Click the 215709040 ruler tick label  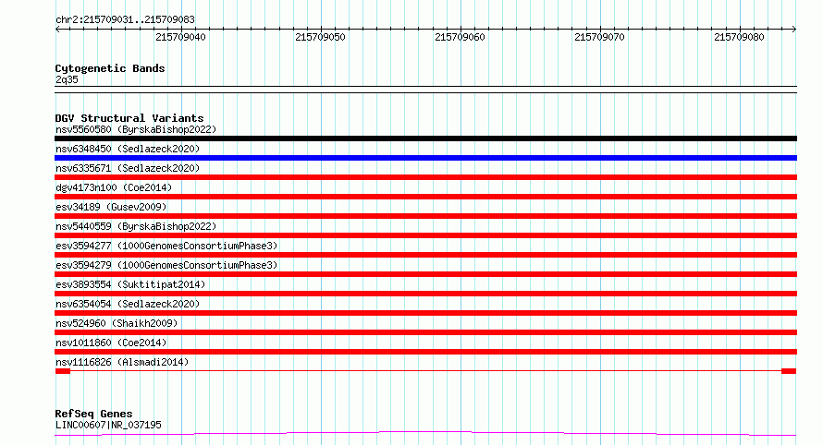[180, 37]
